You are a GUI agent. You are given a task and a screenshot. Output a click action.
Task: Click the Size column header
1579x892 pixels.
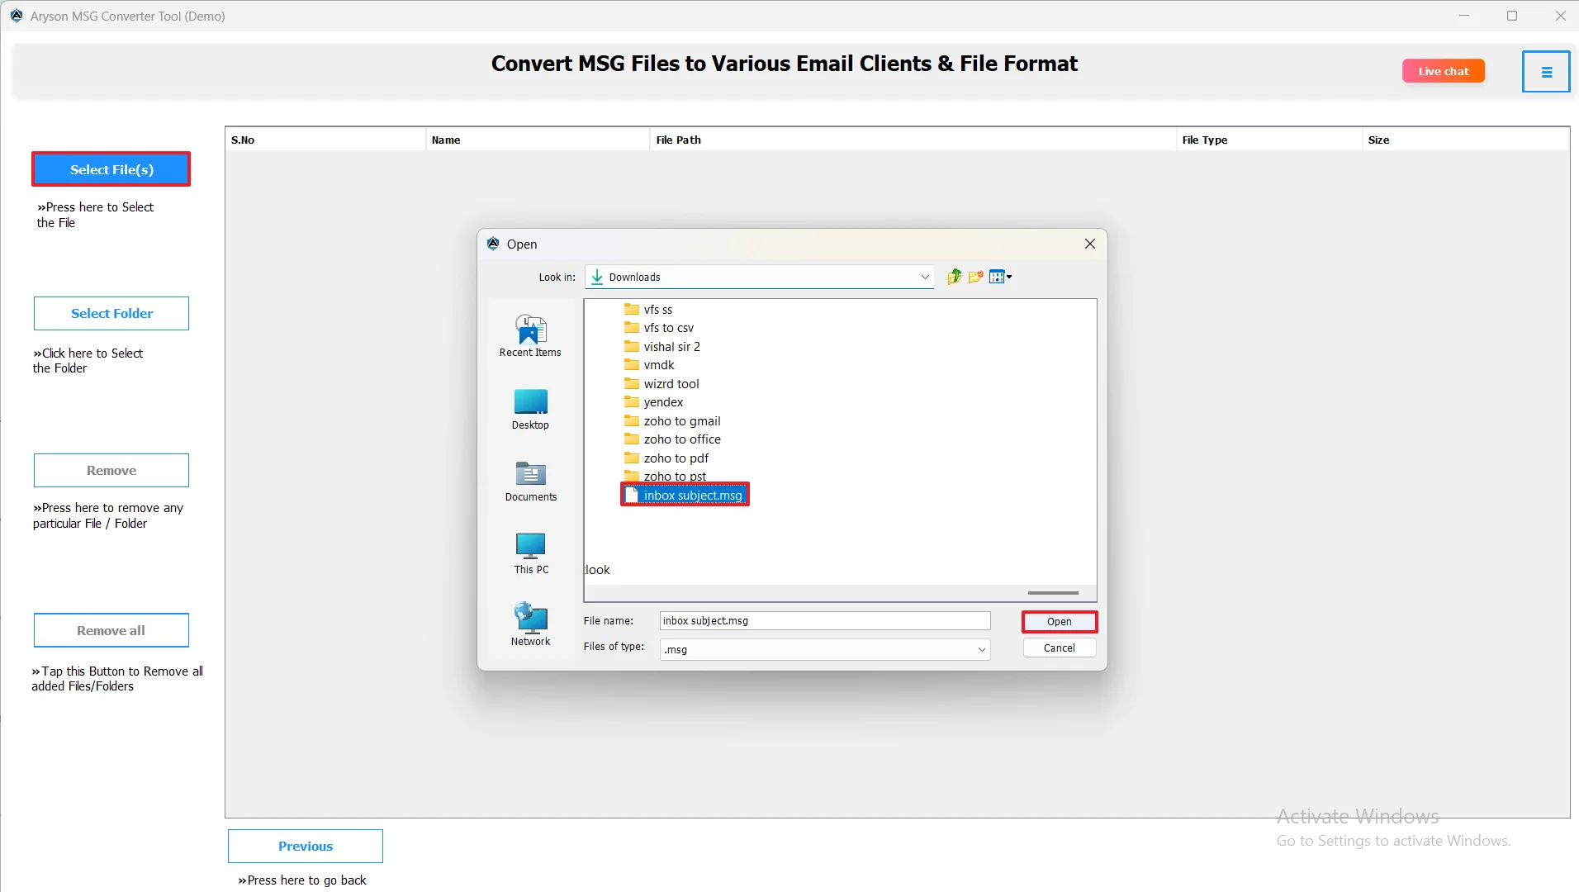1466,140
